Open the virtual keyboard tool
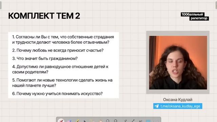This screenshot has height=122, width=217. tap(156, 121)
